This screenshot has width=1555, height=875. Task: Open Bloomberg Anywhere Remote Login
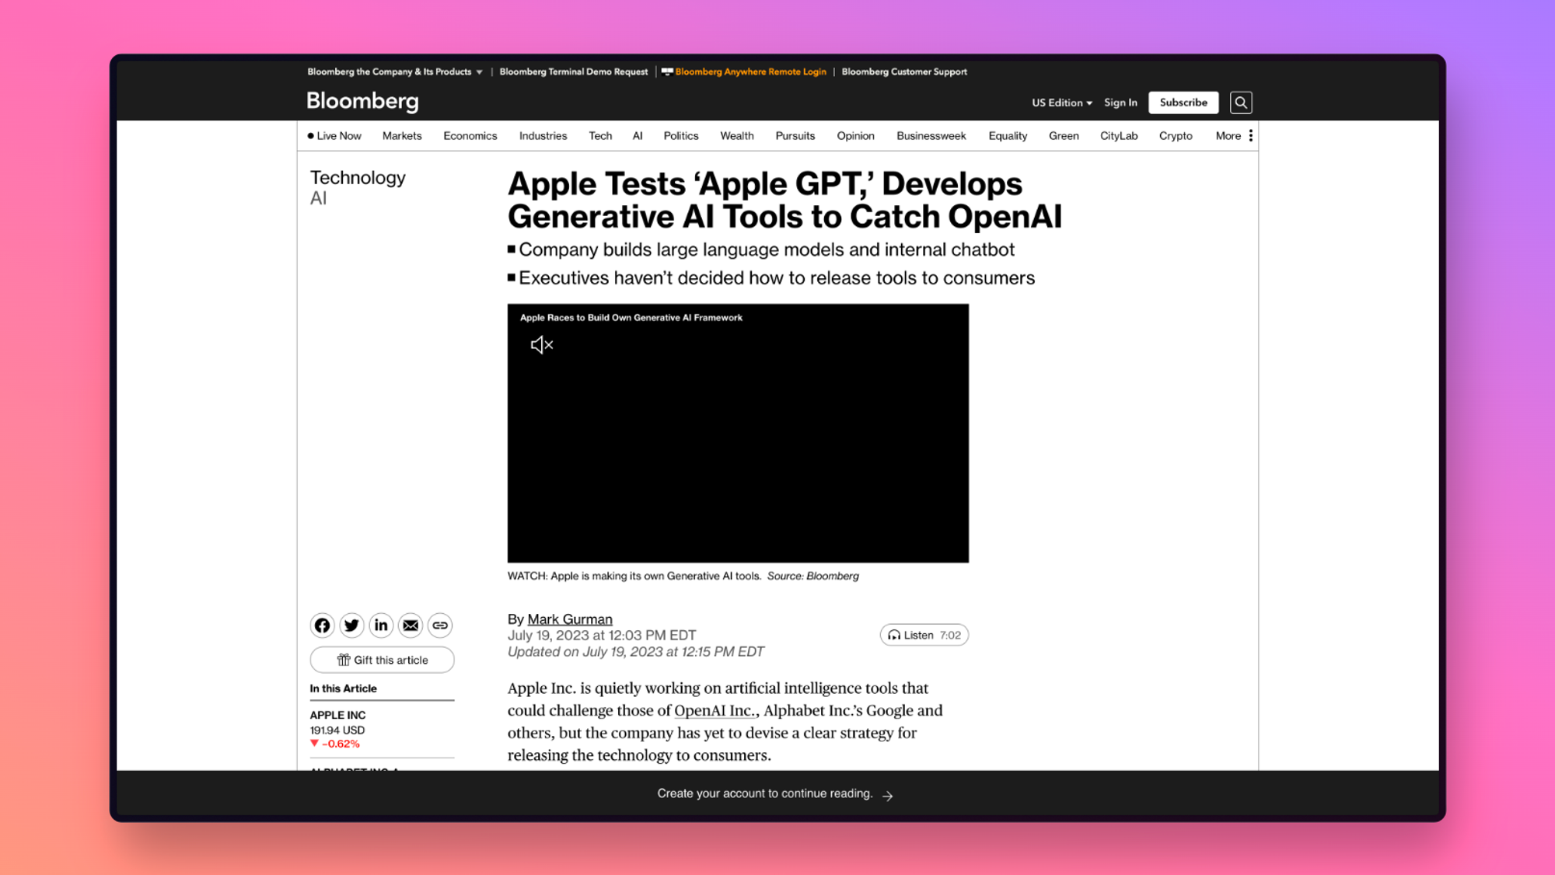(744, 71)
